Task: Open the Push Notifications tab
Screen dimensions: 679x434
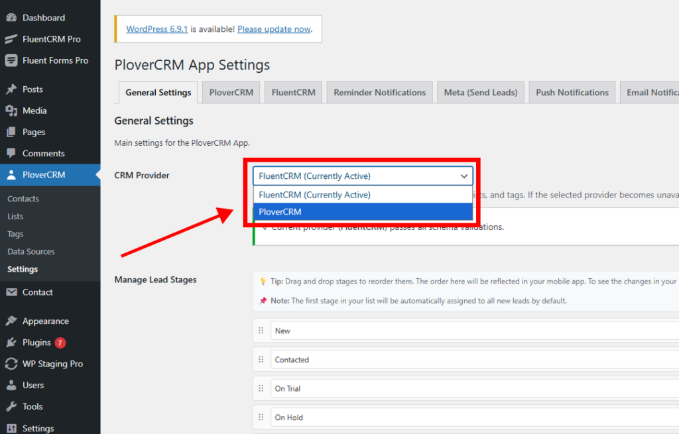Action: (572, 92)
